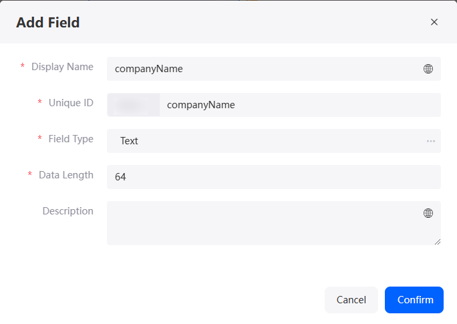
Task: Click the red asterisk beside Display Name
Action: click(x=23, y=65)
